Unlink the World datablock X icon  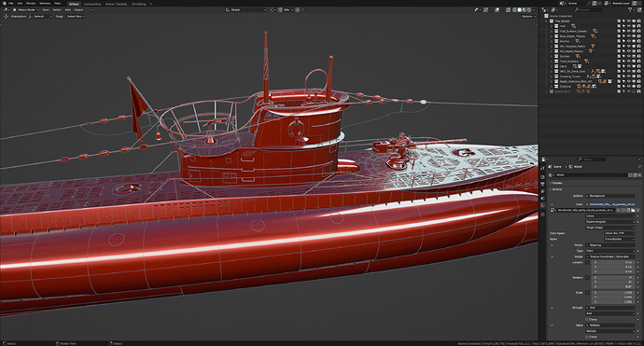[640, 174]
